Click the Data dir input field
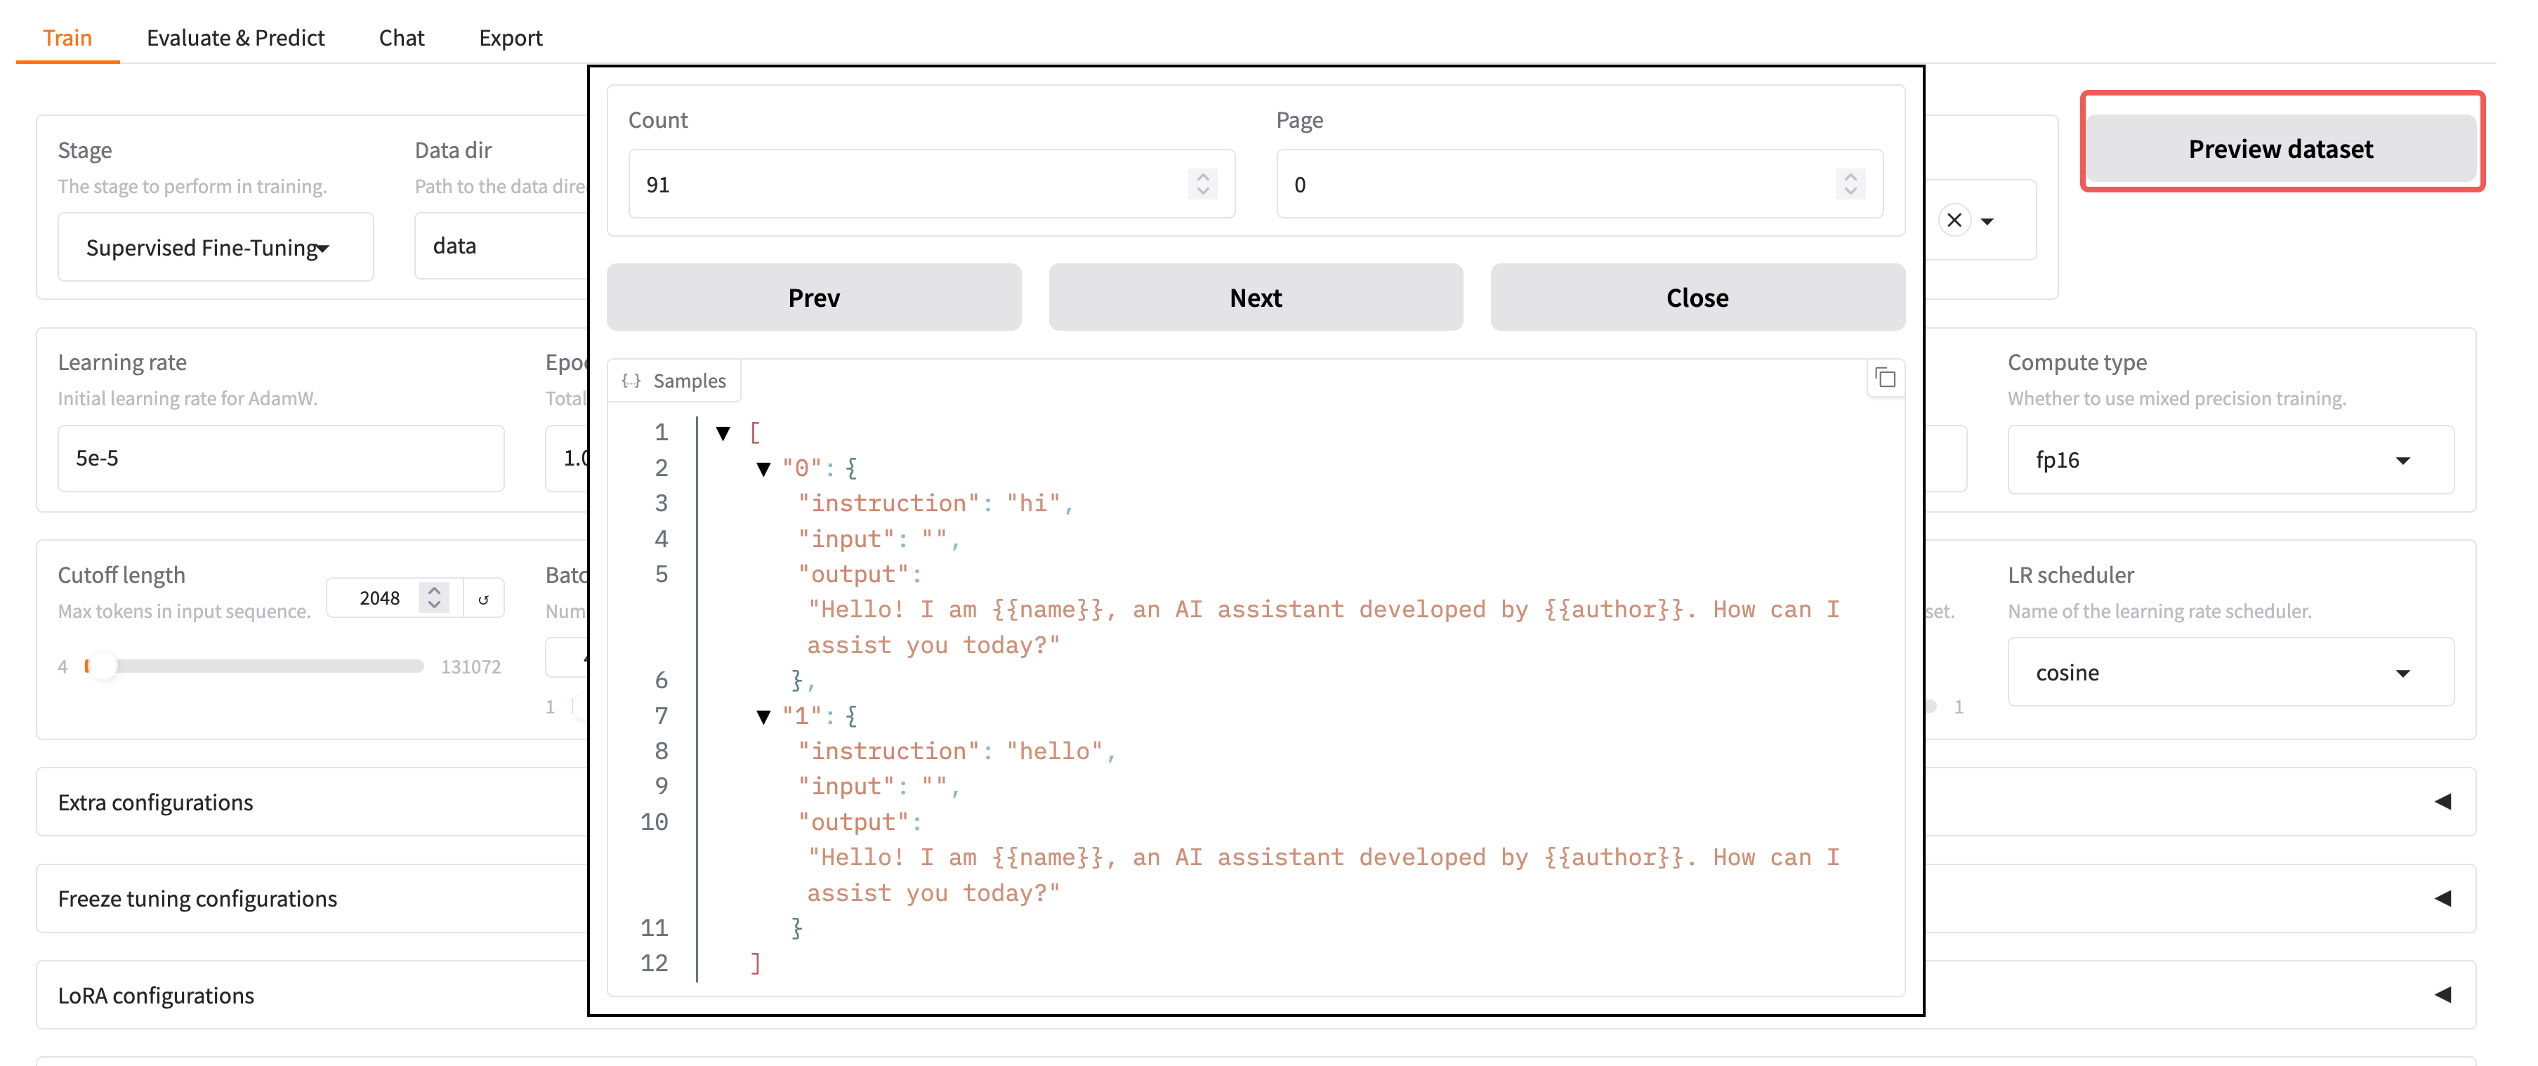2538x1066 pixels. [x=501, y=245]
